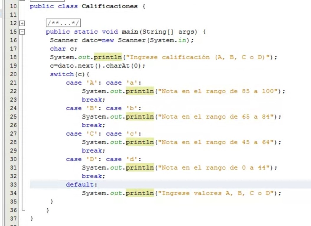Click line number 33 in the gutter
The height and width of the screenshot is (226, 311).
[x=13, y=184]
